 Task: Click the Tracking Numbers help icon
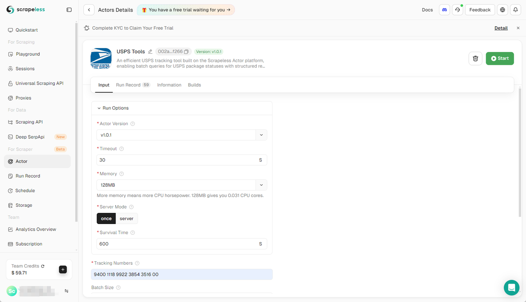pos(137,263)
